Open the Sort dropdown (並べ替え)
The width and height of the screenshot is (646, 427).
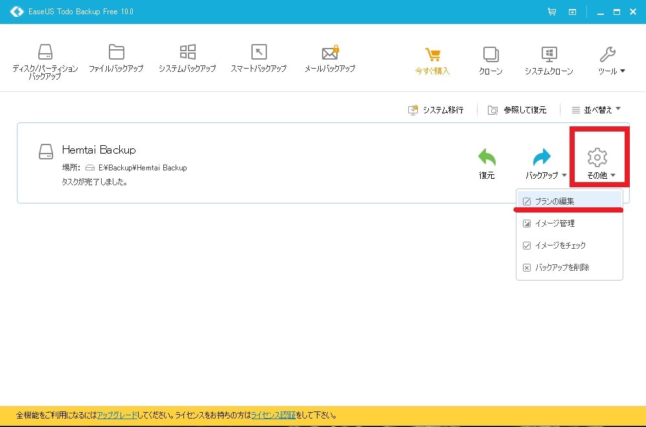click(x=595, y=110)
